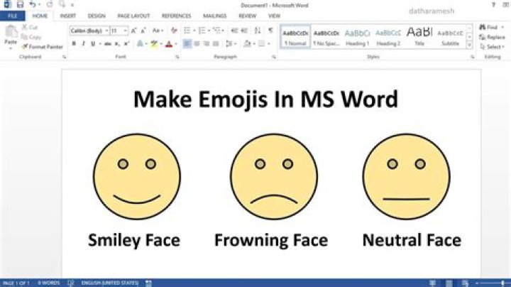The width and height of the screenshot is (511, 287).
Task: Apply multilevel list
Action: click(x=216, y=31)
